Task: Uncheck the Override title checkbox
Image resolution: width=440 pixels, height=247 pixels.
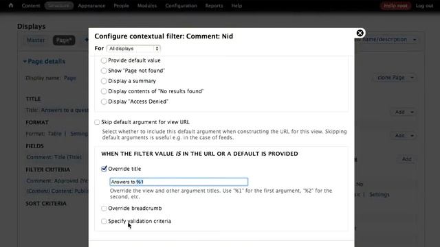Action: (104, 169)
